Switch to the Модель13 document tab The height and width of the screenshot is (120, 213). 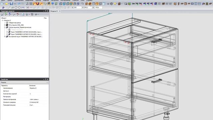point(54,11)
